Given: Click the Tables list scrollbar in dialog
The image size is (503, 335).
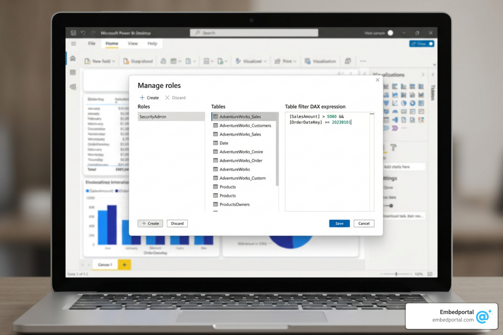Looking at the screenshot, I should click(277, 150).
